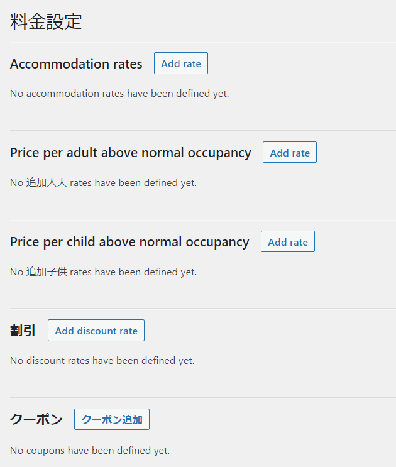Click the No accommodation rates defined message

(x=119, y=94)
